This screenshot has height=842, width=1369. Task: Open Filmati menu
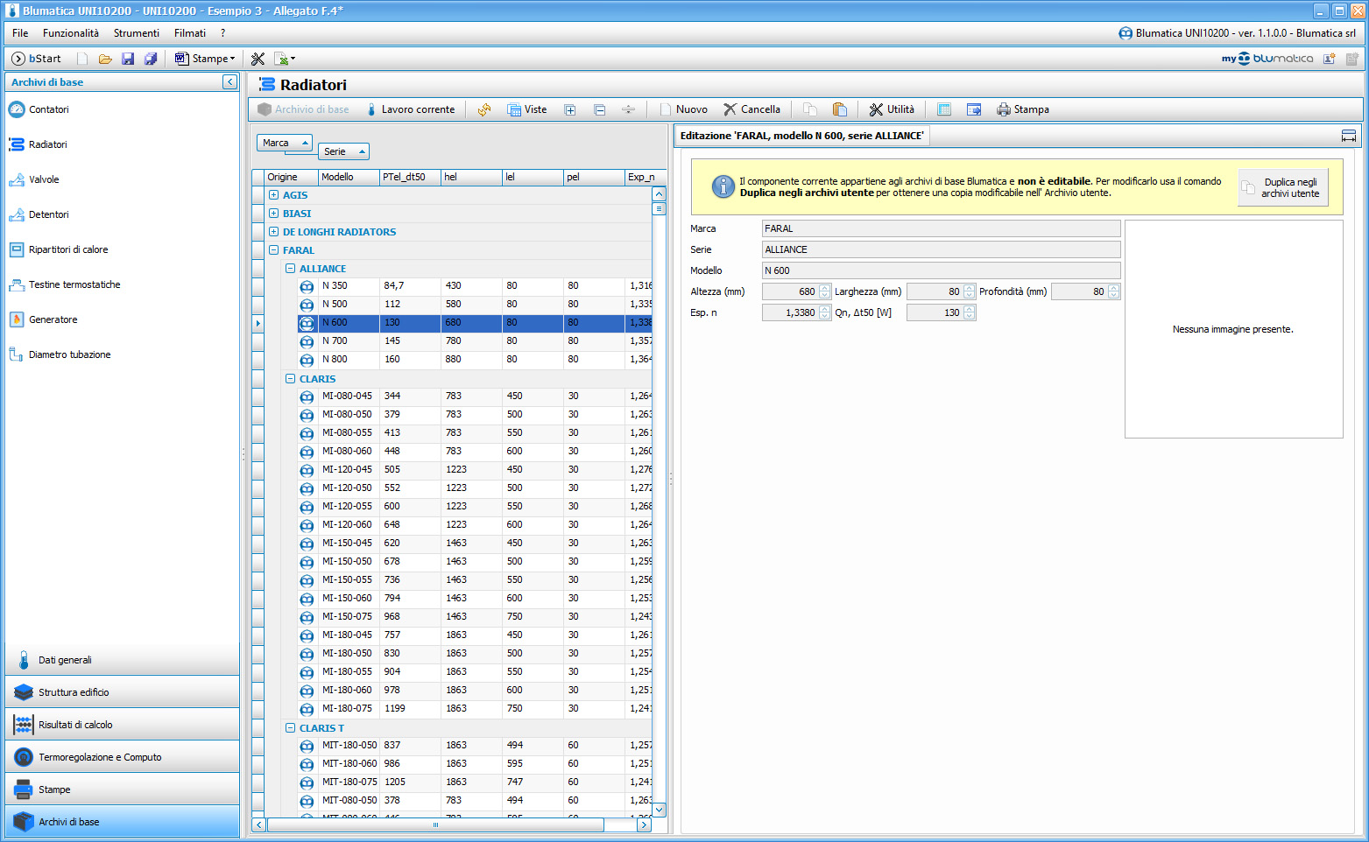(x=190, y=33)
